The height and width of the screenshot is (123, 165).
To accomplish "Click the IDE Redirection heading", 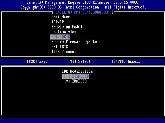I will coord(77,71).
